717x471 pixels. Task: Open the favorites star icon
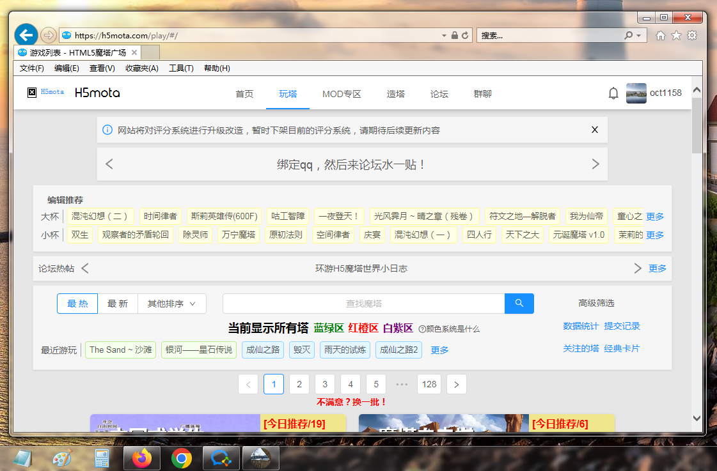[x=676, y=36]
